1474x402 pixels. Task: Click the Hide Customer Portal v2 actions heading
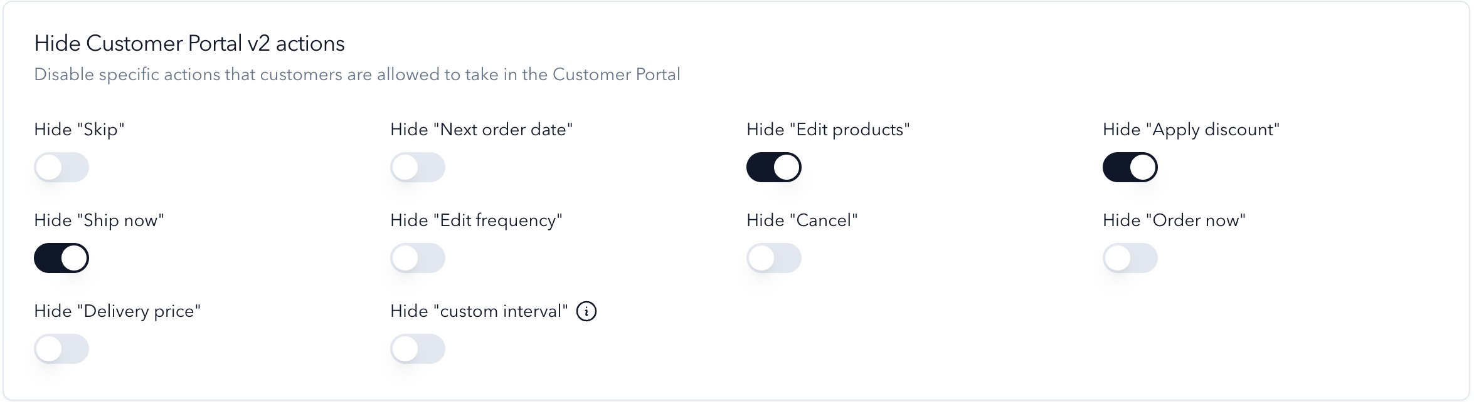(189, 43)
